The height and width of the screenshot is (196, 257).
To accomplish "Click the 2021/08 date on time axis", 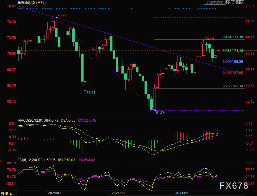I will (x=118, y=193).
